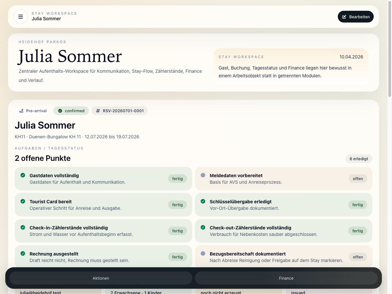Open the Aktionen tab
Screen dimensions: 392x294
tap(101, 278)
